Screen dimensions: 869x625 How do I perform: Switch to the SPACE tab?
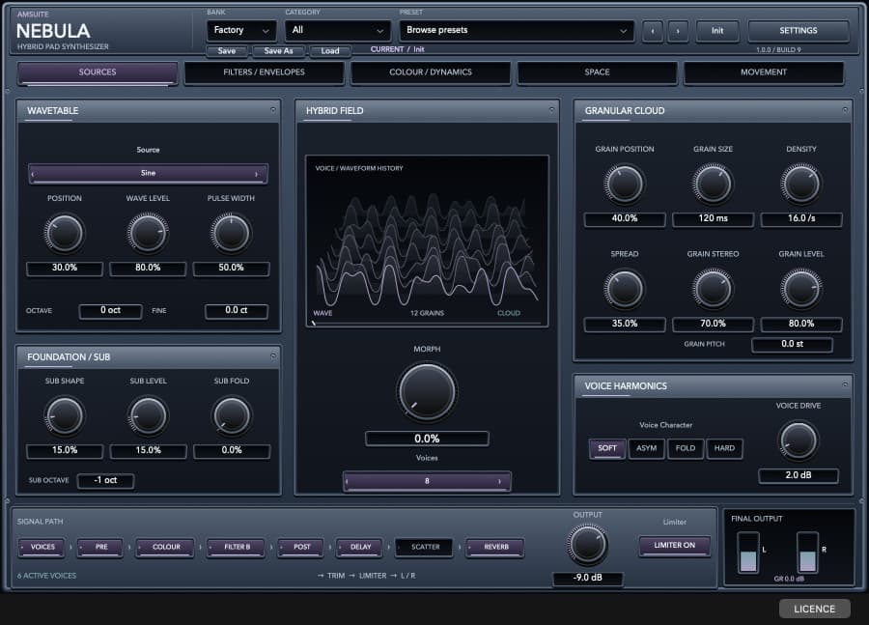click(597, 72)
